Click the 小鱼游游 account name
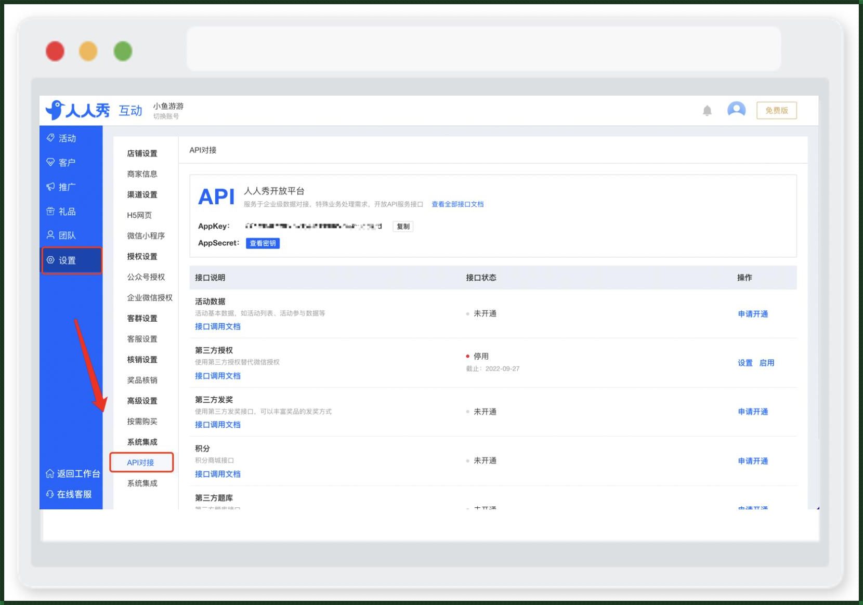 pos(168,106)
